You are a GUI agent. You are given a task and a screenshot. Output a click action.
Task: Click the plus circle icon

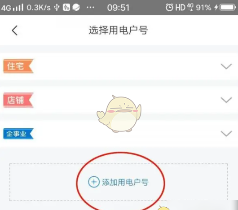click(94, 182)
